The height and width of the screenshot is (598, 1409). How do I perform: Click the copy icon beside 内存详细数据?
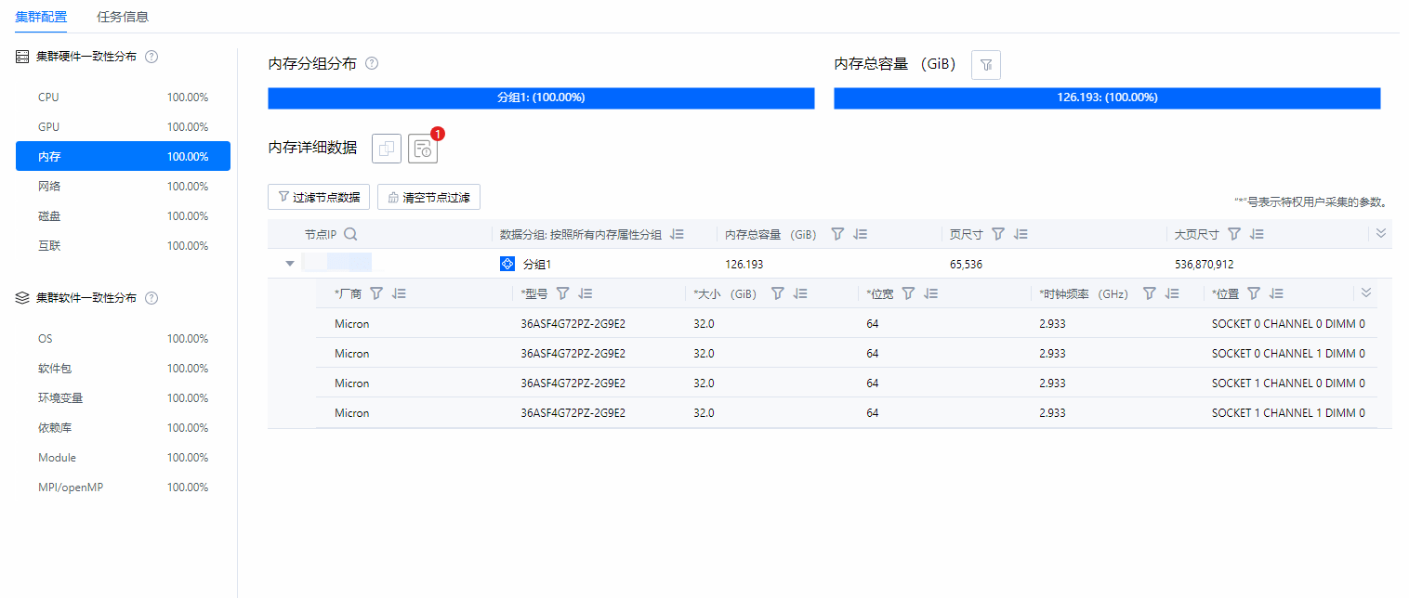[387, 149]
